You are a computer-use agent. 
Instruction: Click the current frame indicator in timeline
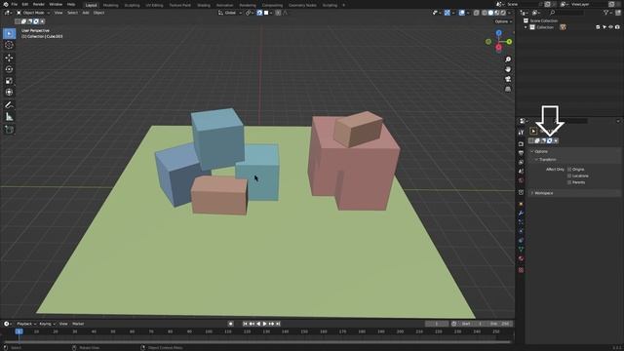(x=19, y=331)
